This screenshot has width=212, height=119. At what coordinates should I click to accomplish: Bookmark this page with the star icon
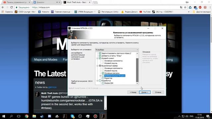[185, 7]
